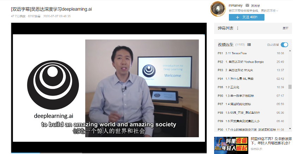Click the upload date 2020-07-07 09:48:35

[57, 16]
